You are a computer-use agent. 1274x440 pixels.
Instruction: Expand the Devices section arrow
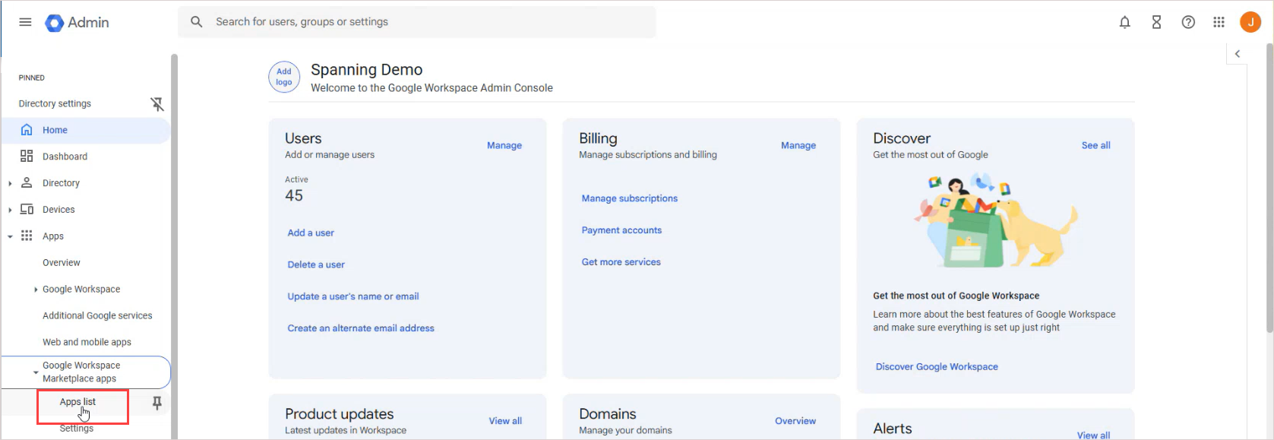(x=10, y=210)
